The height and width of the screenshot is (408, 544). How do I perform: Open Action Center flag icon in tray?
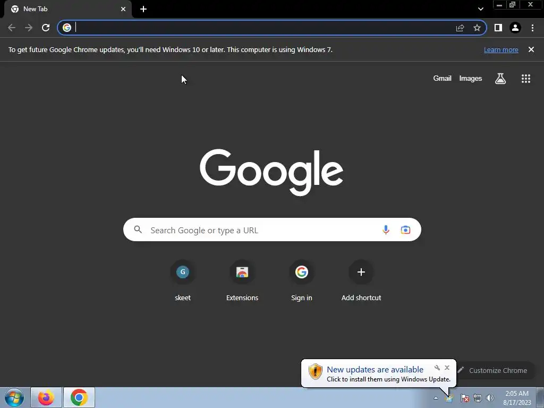464,398
